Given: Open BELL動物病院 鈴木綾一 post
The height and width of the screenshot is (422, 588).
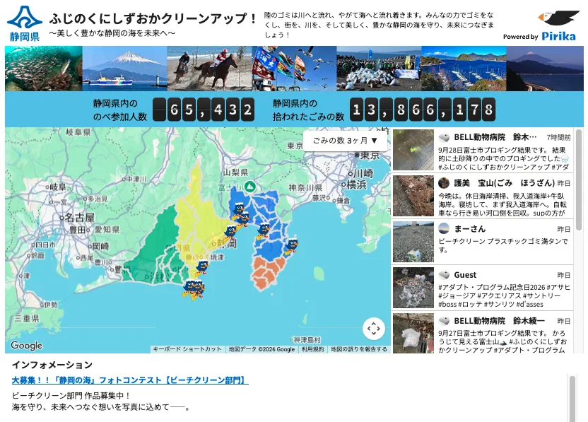Looking at the screenshot, I should (x=482, y=332).
